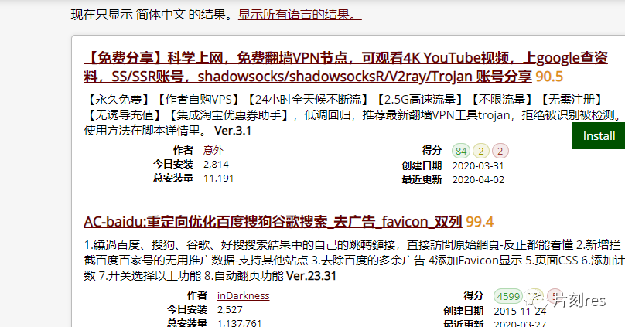Click the yellow 2 OK-rating badge
The width and height of the screenshot is (625, 327).
pyautogui.click(x=480, y=151)
